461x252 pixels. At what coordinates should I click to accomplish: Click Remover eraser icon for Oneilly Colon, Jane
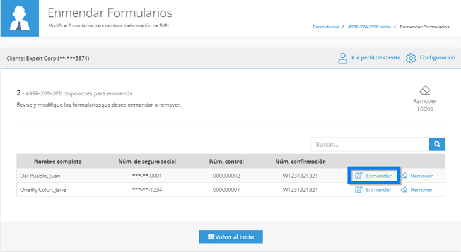pyautogui.click(x=404, y=189)
